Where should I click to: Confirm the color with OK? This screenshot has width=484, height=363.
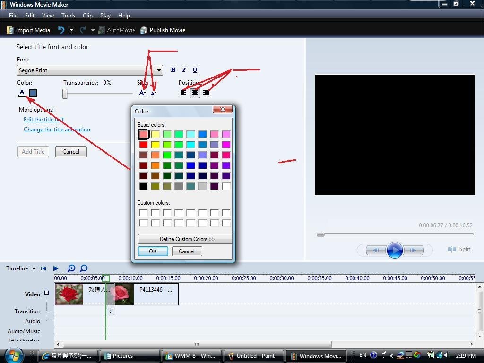point(153,251)
